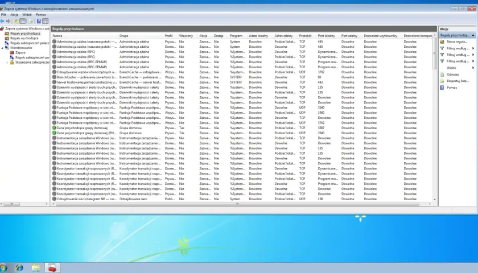Click the group cell Odnajdowanie sieci

click(x=133, y=198)
